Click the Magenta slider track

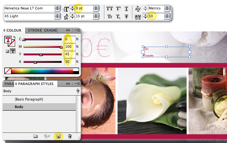42,47
